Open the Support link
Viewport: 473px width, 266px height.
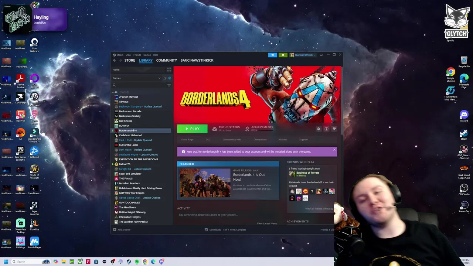[x=304, y=140]
